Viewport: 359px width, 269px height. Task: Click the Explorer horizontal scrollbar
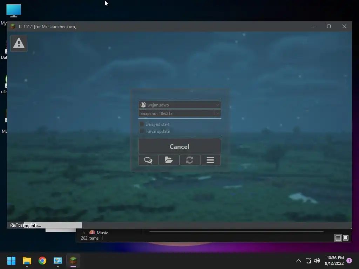point(236,231)
